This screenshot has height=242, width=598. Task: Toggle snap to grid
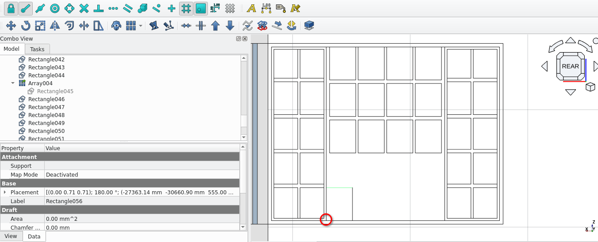186,8
